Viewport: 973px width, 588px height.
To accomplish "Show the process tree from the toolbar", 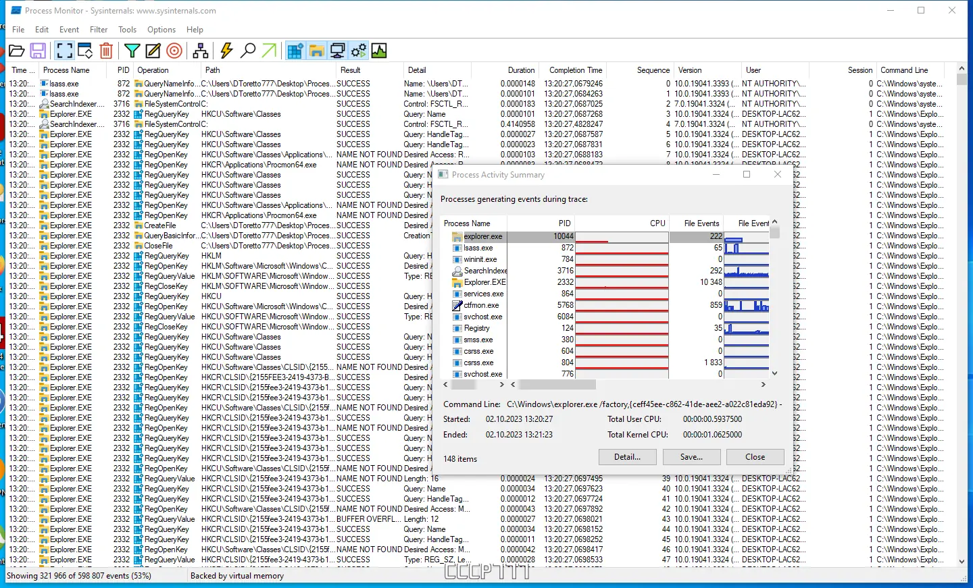I will (201, 51).
